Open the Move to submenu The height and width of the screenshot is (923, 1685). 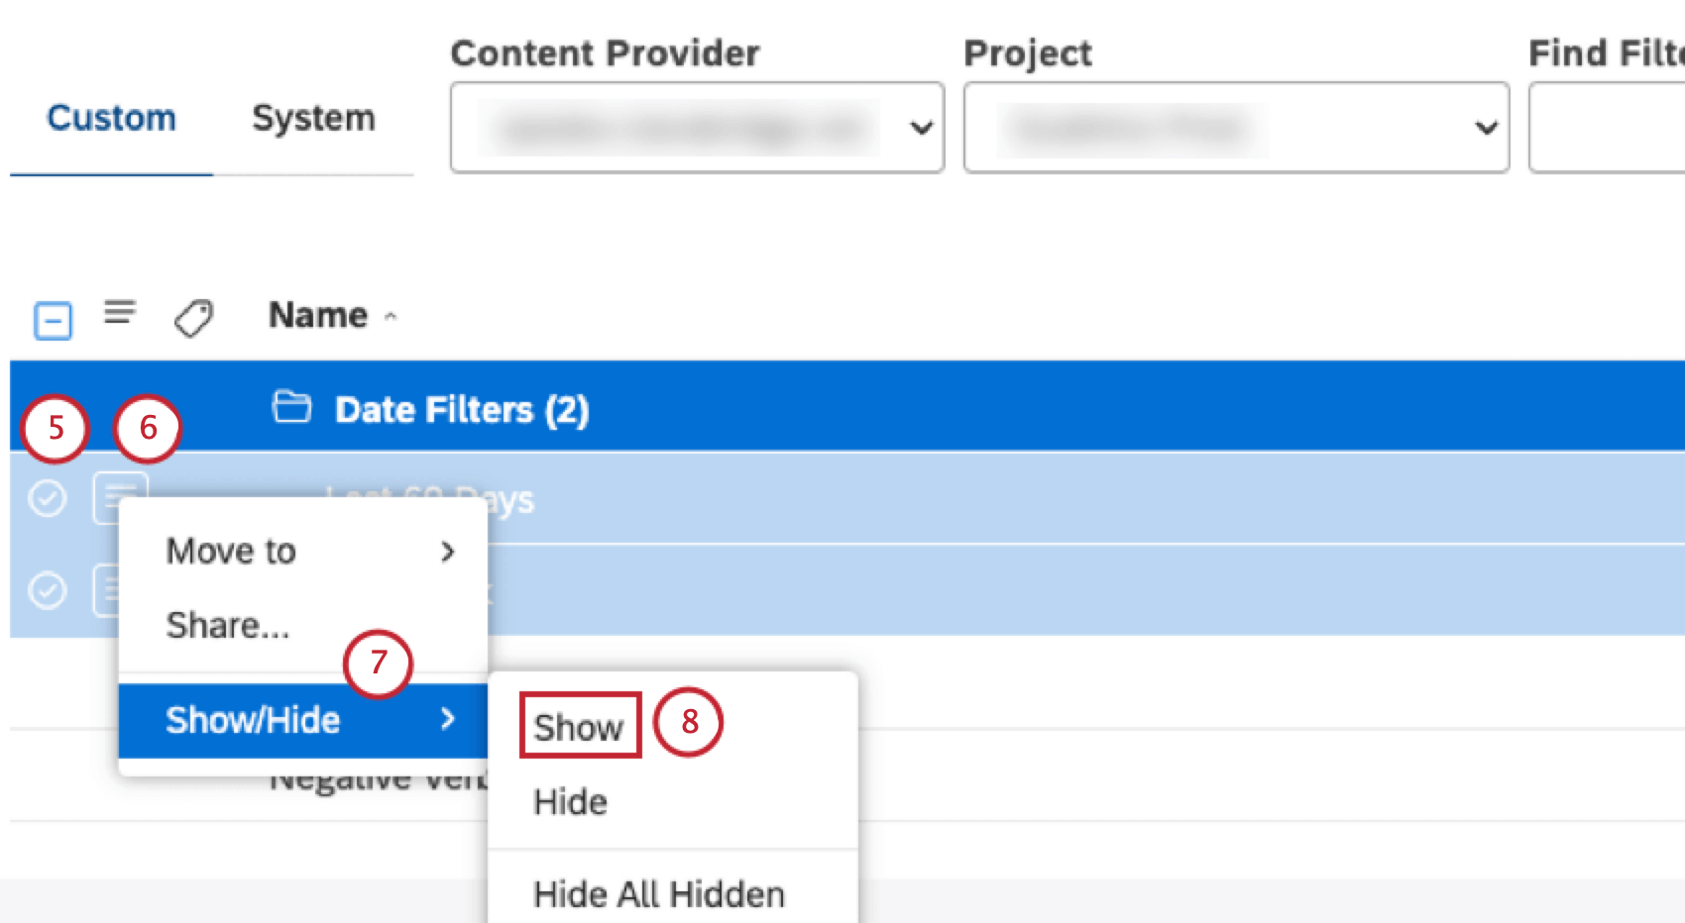230,552
